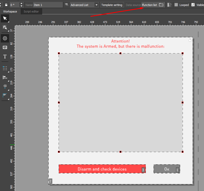Viewport: 204px width, 191px height.
Task: Click the Template setting button
Action: [x=112, y=5]
